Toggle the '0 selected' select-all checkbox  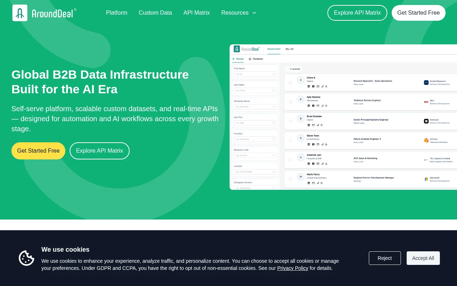pyautogui.click(x=288, y=69)
